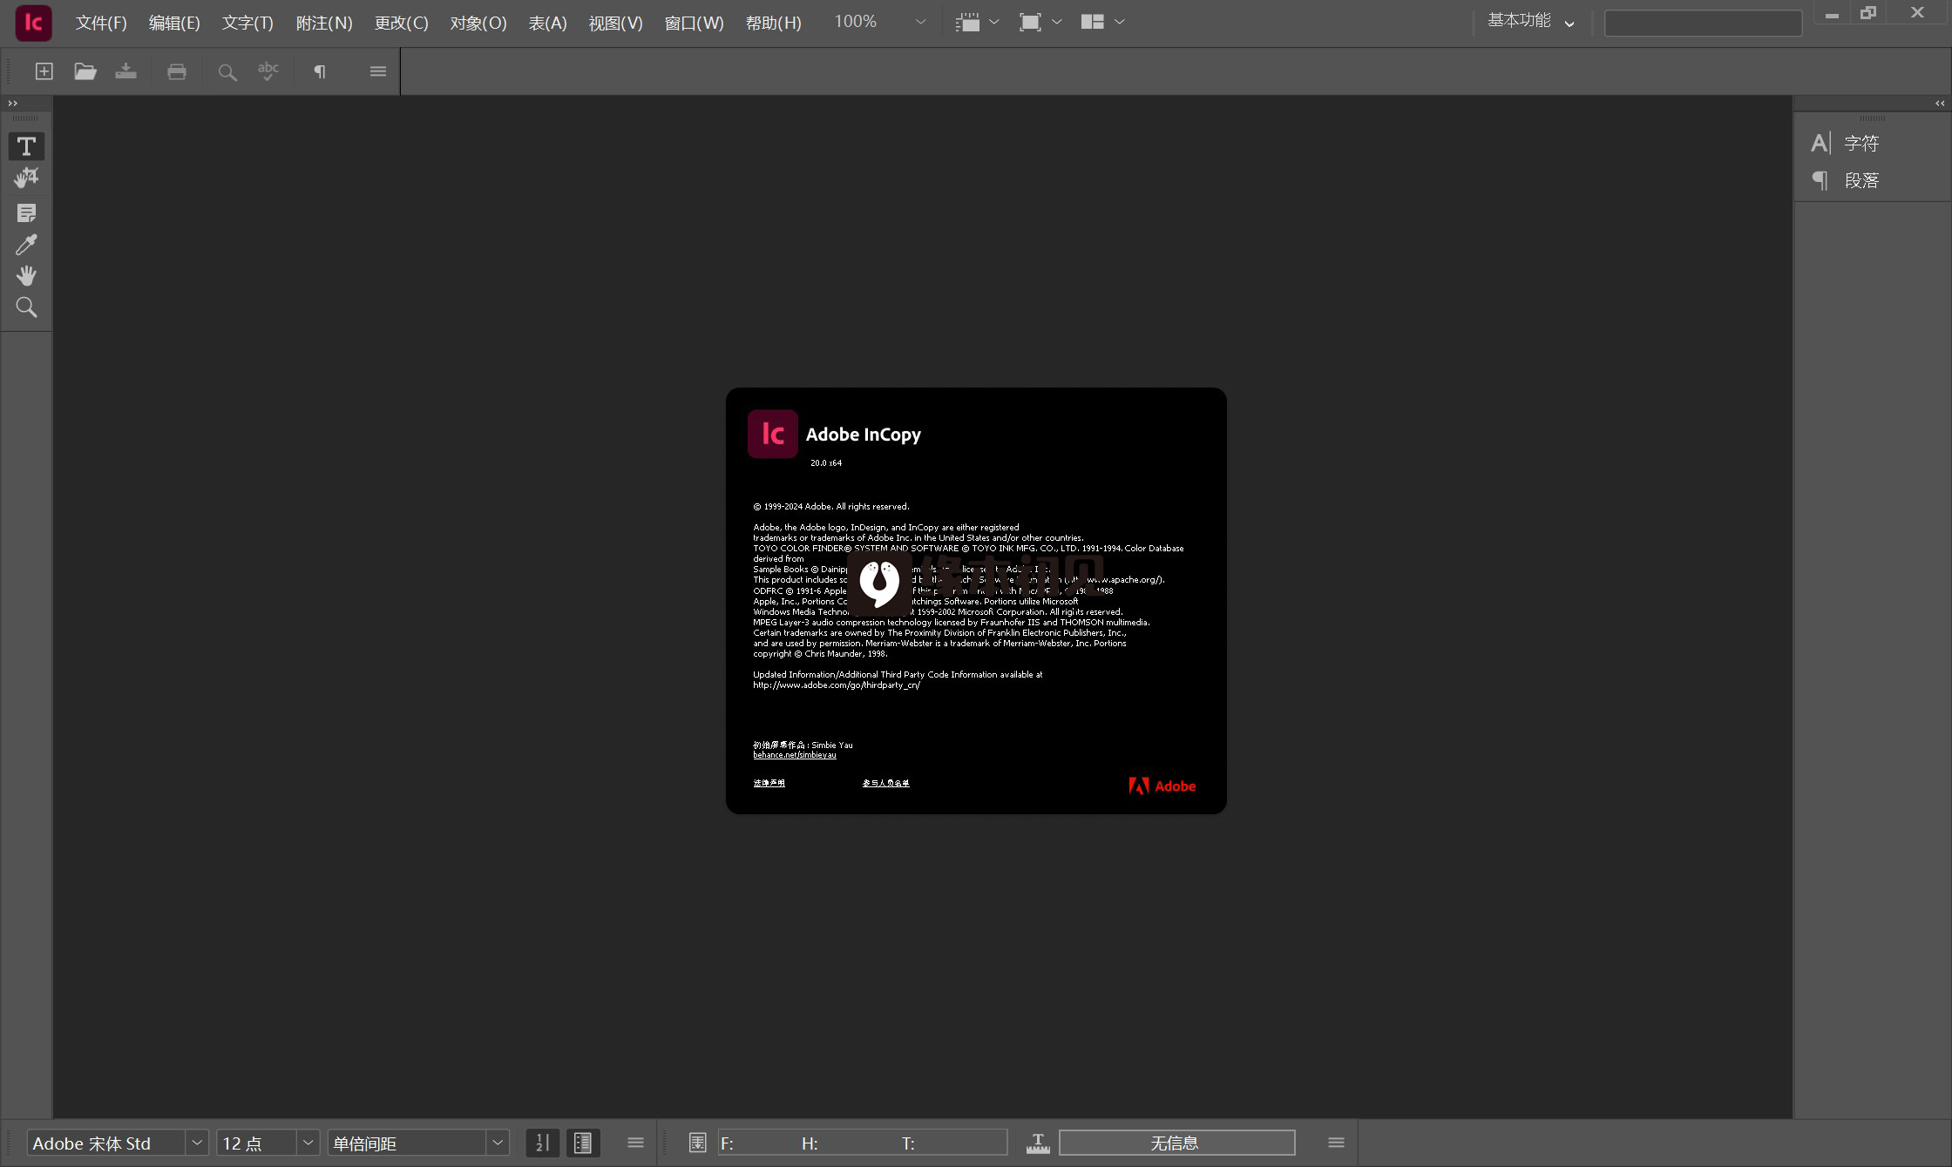Open the Character (字符) panel

[x=1846, y=143]
